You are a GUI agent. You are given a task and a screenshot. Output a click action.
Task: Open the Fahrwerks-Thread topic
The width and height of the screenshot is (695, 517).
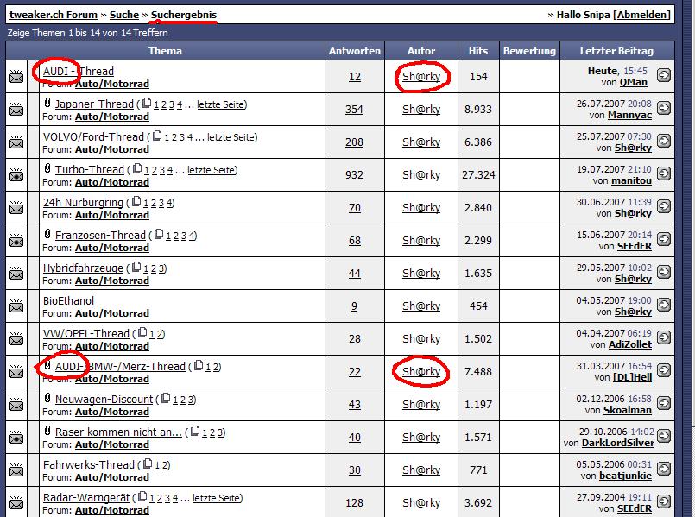coord(89,464)
